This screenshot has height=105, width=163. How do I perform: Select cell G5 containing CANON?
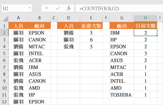tap(122, 54)
